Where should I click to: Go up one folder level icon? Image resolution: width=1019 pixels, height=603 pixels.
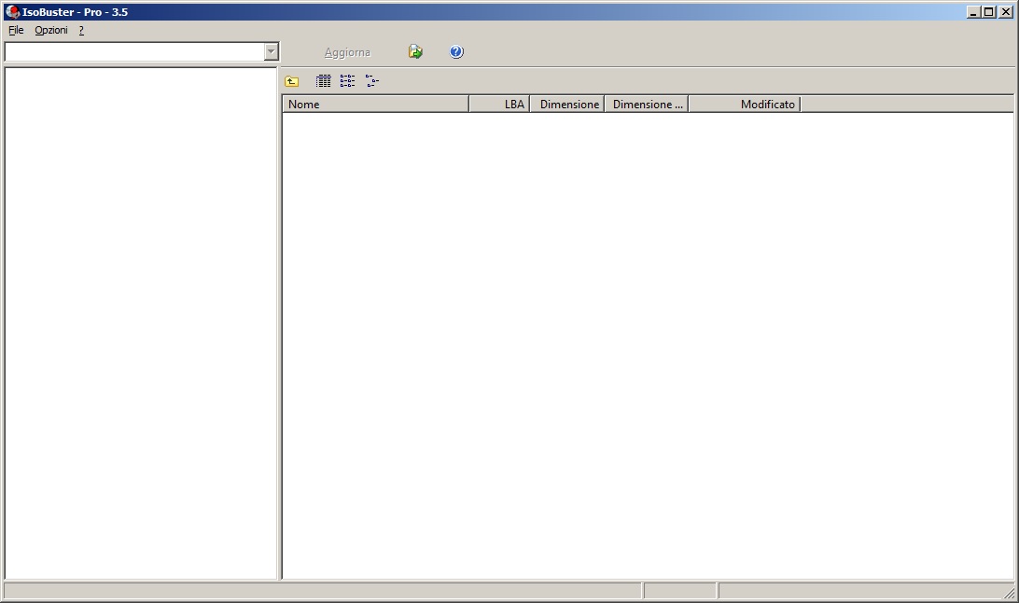[x=292, y=81]
